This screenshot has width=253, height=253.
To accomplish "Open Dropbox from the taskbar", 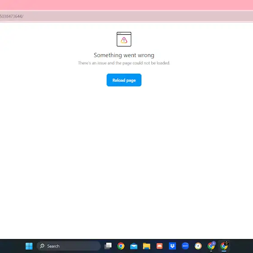I will [172, 246].
